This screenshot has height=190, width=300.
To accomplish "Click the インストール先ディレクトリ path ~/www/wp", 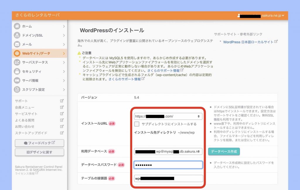I will (x=186, y=133).
